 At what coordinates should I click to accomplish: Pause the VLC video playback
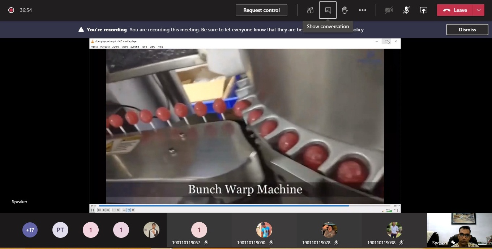(93, 210)
